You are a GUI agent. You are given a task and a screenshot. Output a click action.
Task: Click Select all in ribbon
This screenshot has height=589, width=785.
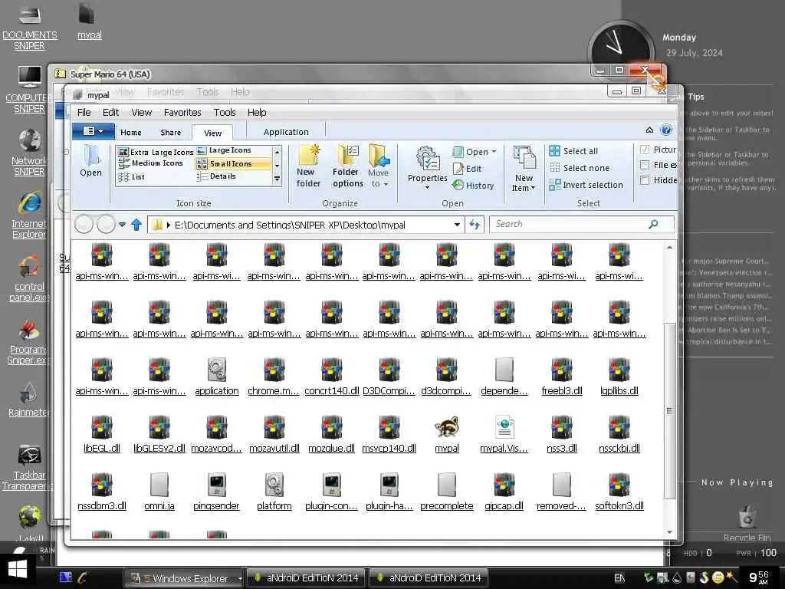573,151
